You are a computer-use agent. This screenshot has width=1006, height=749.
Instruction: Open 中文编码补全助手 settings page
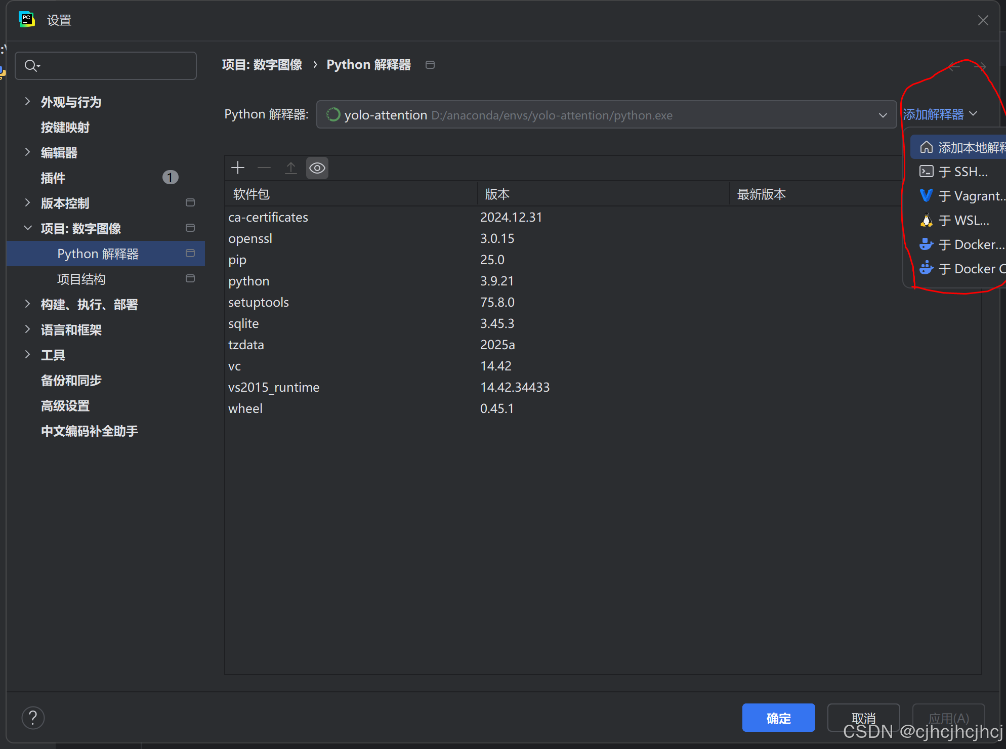pyautogui.click(x=90, y=431)
